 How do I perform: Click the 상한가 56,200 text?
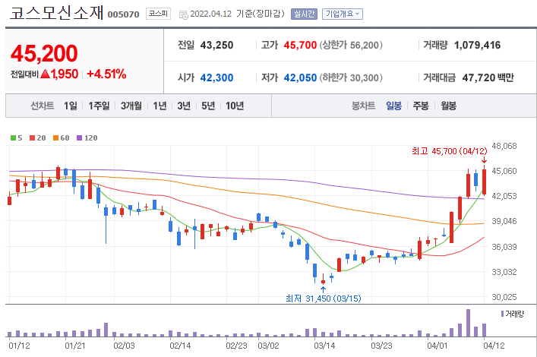[x=351, y=46]
